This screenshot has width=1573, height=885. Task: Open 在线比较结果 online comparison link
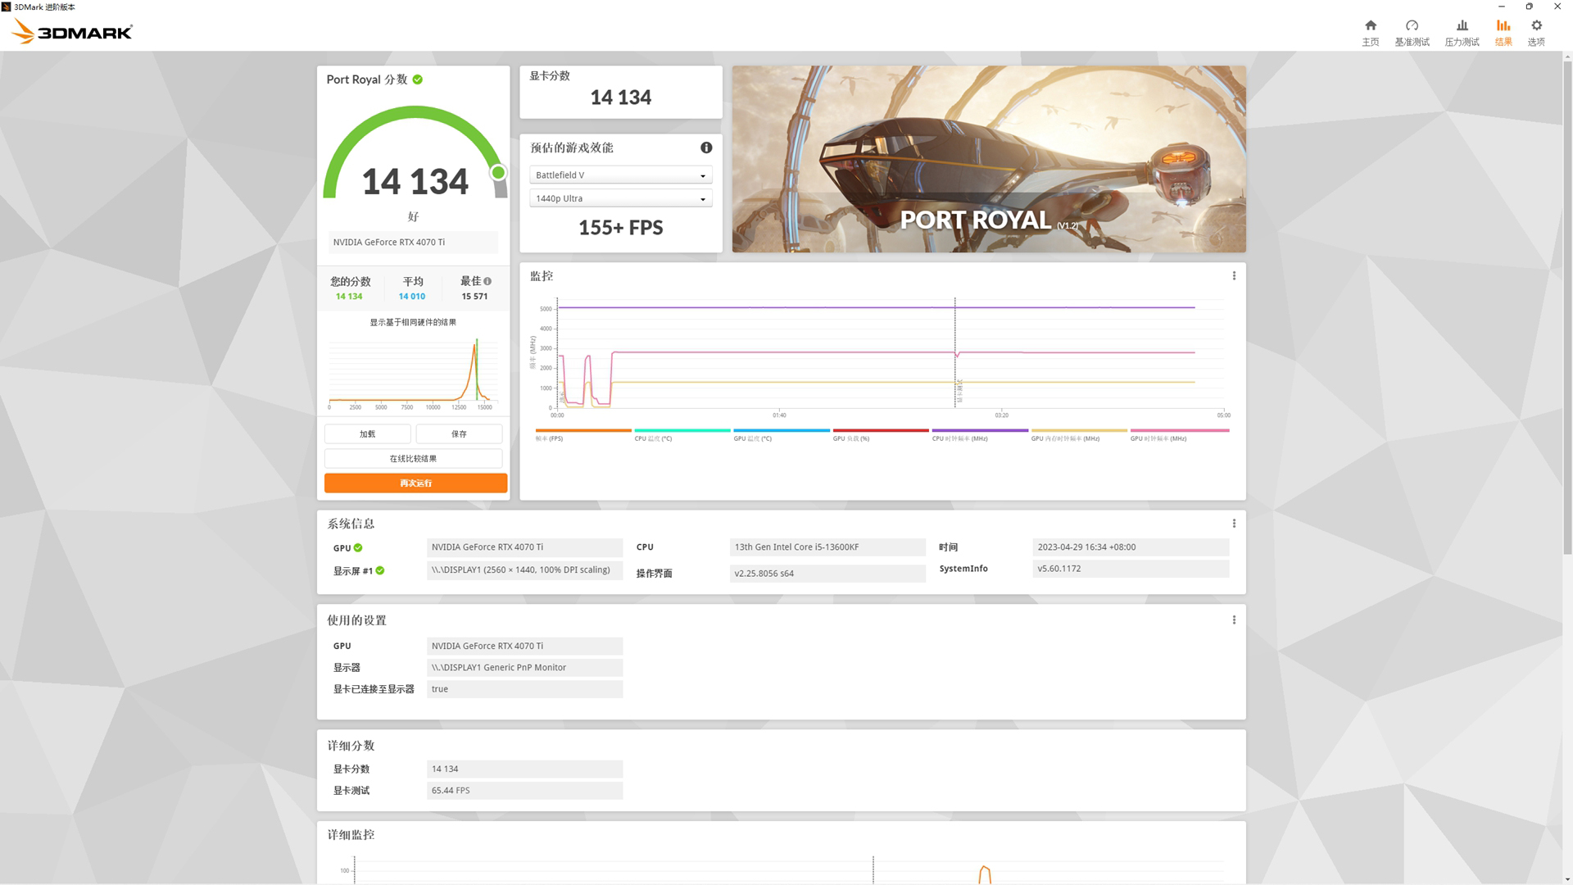click(414, 458)
